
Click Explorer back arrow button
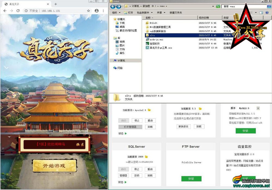pos(113,7)
